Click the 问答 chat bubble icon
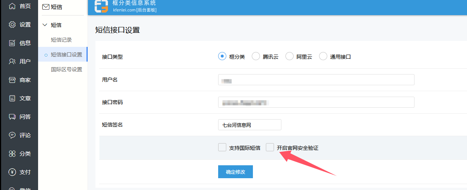Screen dimensions: 467x190 pos(12,117)
